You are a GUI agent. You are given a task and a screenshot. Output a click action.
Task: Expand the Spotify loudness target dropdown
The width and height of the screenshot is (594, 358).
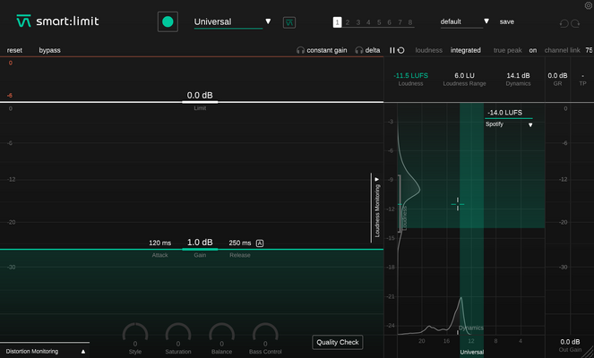point(530,125)
